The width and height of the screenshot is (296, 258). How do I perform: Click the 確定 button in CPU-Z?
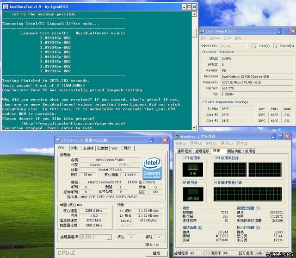pyautogui.click(x=156, y=253)
